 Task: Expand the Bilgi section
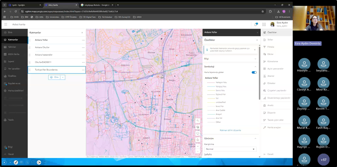255,59
